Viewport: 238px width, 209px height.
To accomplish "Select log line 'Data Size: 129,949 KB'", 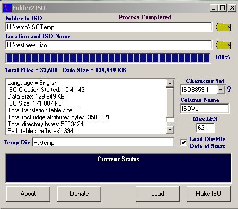I will (36, 97).
